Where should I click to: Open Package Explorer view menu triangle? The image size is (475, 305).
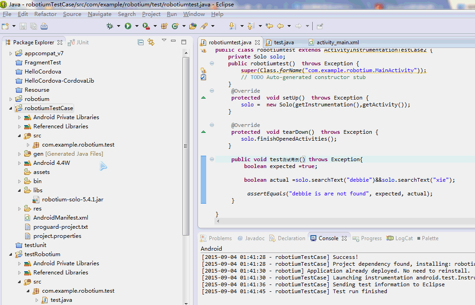pos(164,40)
